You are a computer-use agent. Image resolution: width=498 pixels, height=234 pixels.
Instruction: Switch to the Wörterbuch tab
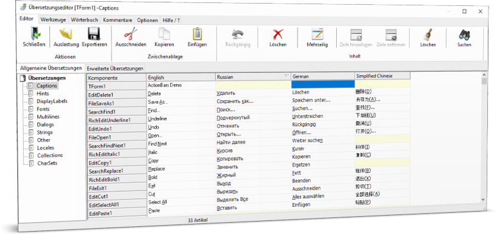click(84, 20)
